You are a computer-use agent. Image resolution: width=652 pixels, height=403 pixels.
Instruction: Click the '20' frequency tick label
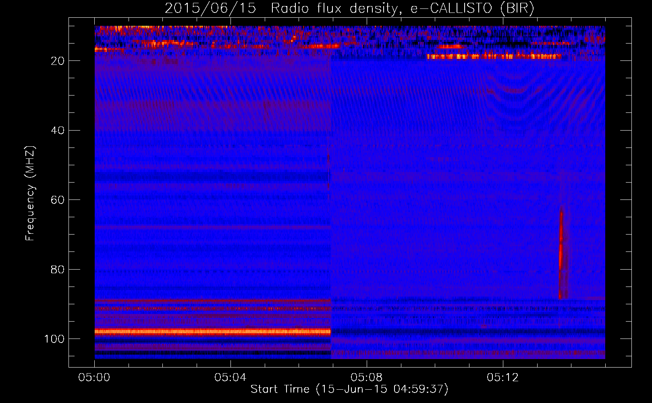tap(58, 61)
